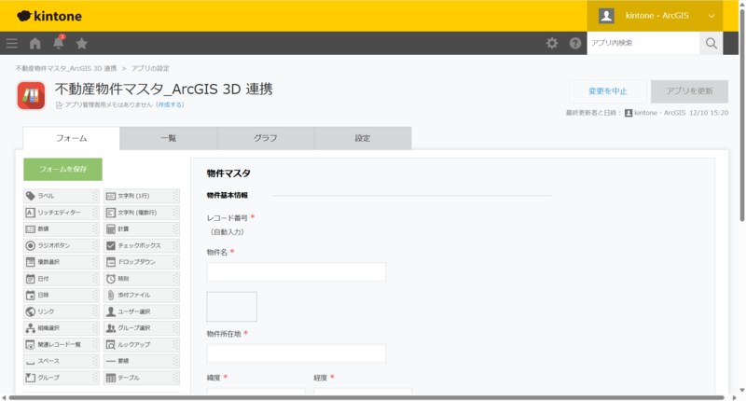Open the favorites star icon

(x=82, y=43)
